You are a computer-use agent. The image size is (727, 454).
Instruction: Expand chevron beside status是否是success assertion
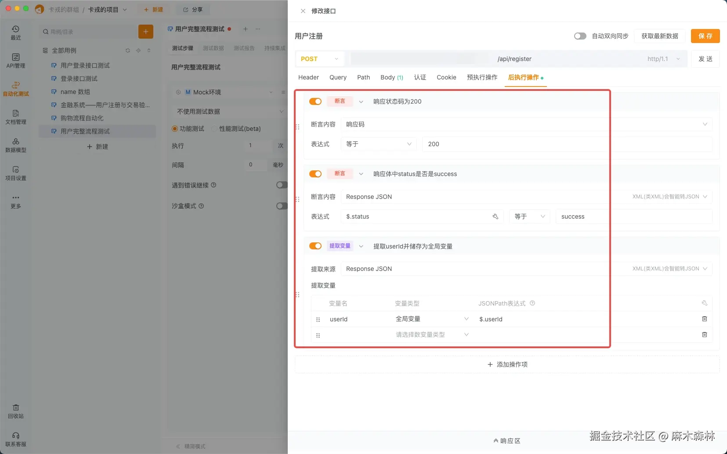click(361, 174)
